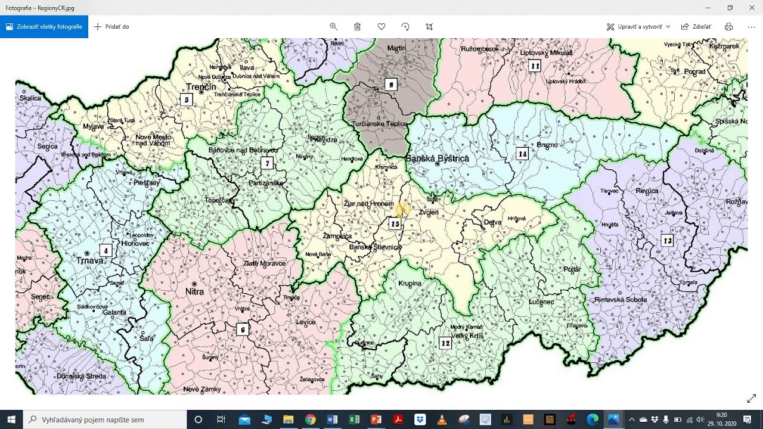This screenshot has width=763, height=429.
Task: Click the Nitra label on map
Action: (195, 292)
